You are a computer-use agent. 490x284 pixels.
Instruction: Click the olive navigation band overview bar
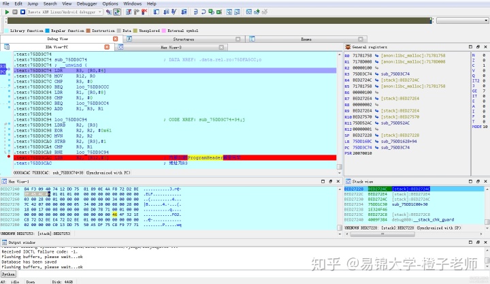click(218, 20)
